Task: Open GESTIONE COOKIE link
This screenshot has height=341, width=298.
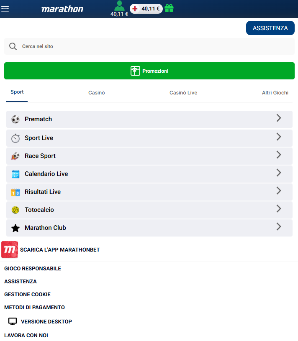Action: 28,295
